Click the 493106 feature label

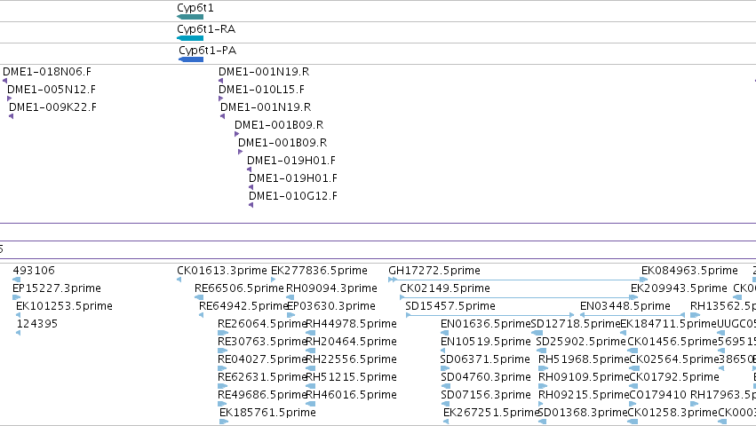click(x=34, y=271)
